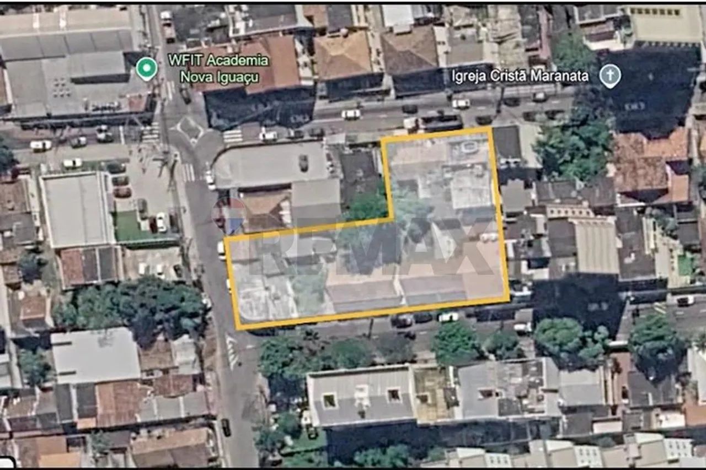Select the Igreja Cristã Maranata place label
The width and height of the screenshot is (706, 470).
[520, 76]
